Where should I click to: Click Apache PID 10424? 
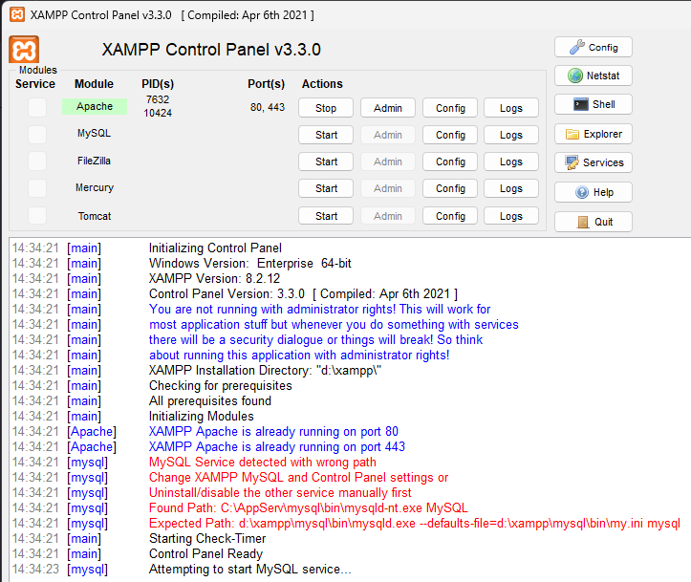pyautogui.click(x=158, y=113)
